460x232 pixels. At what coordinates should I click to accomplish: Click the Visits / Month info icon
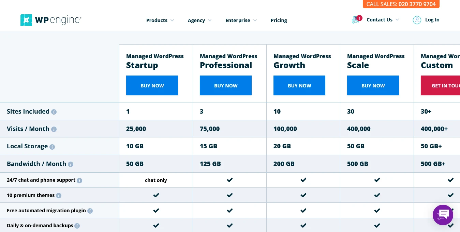54,129
